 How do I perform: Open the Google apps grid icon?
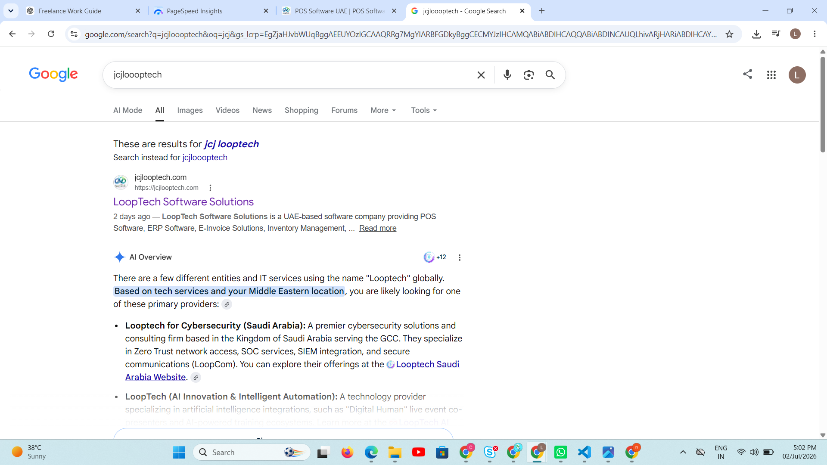[x=771, y=75]
